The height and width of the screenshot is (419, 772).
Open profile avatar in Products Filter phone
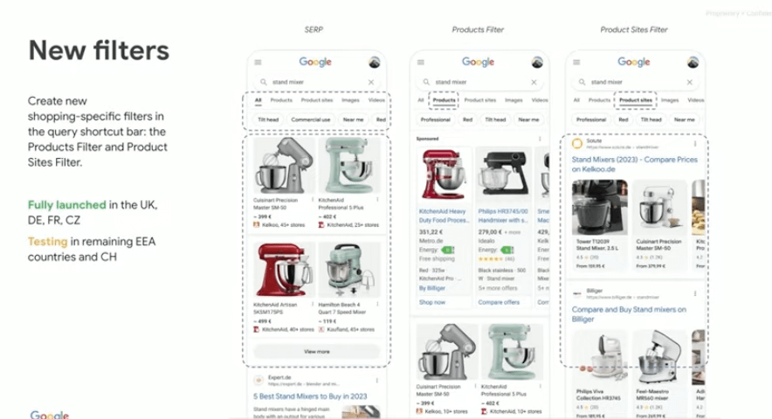click(537, 63)
